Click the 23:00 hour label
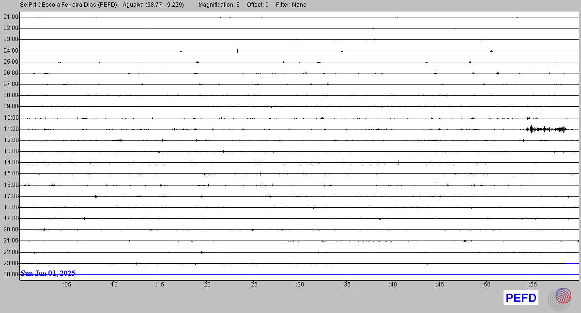Viewport: 581px width, 313px height. [x=11, y=263]
